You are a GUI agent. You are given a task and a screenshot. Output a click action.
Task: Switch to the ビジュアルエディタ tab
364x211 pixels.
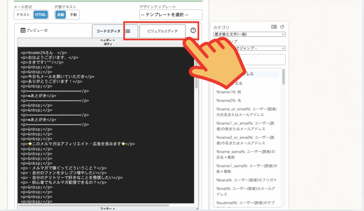(x=162, y=31)
